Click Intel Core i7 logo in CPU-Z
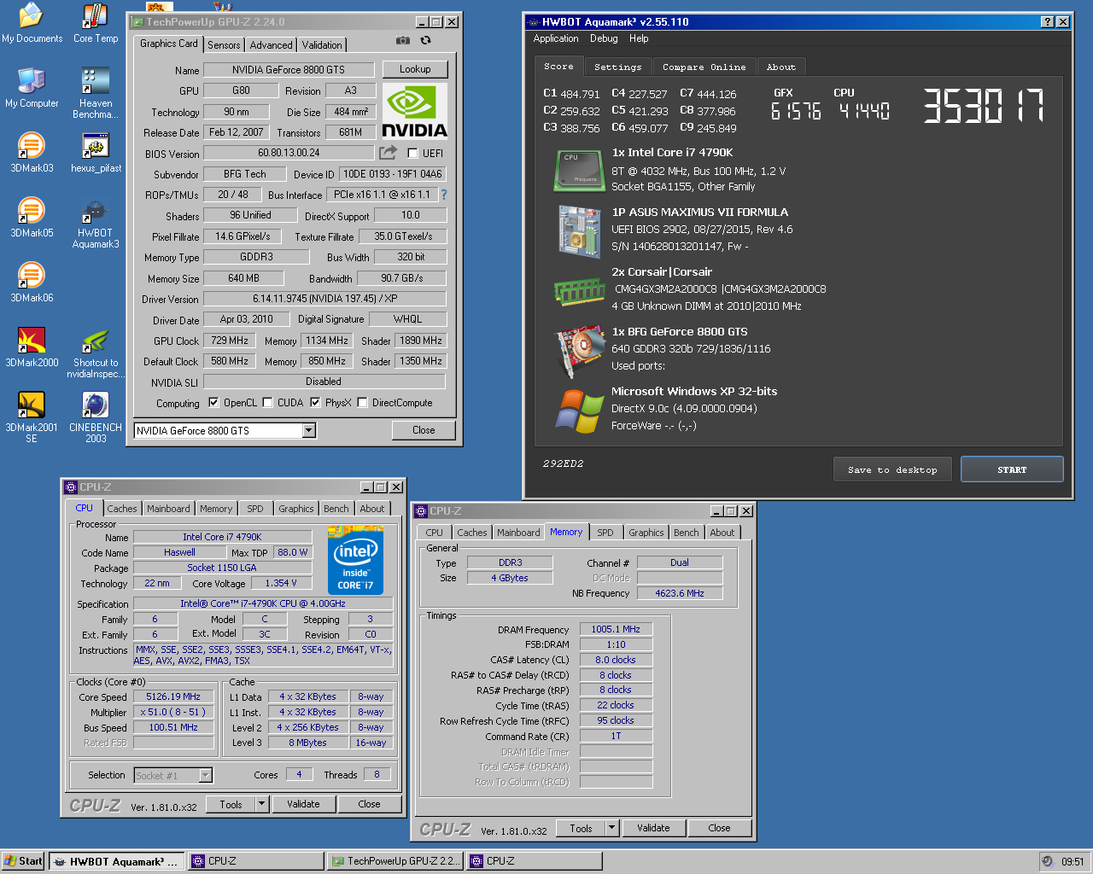This screenshot has width=1093, height=874. coord(355,560)
